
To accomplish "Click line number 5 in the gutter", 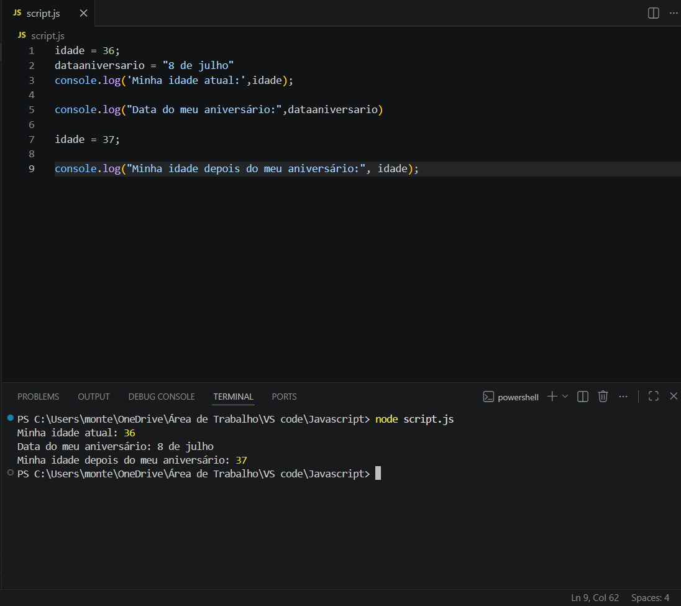I will coord(31,110).
